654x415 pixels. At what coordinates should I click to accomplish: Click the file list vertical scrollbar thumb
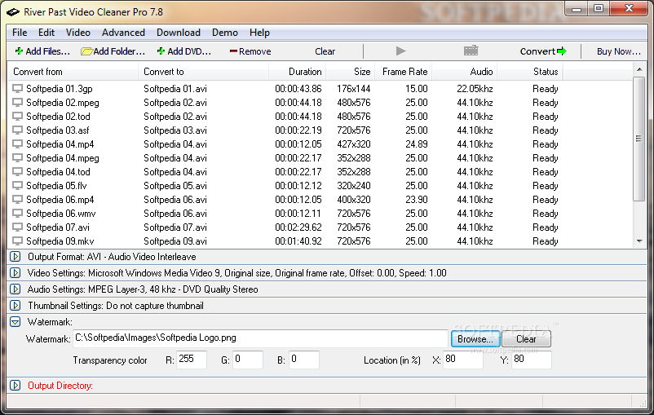click(639, 139)
